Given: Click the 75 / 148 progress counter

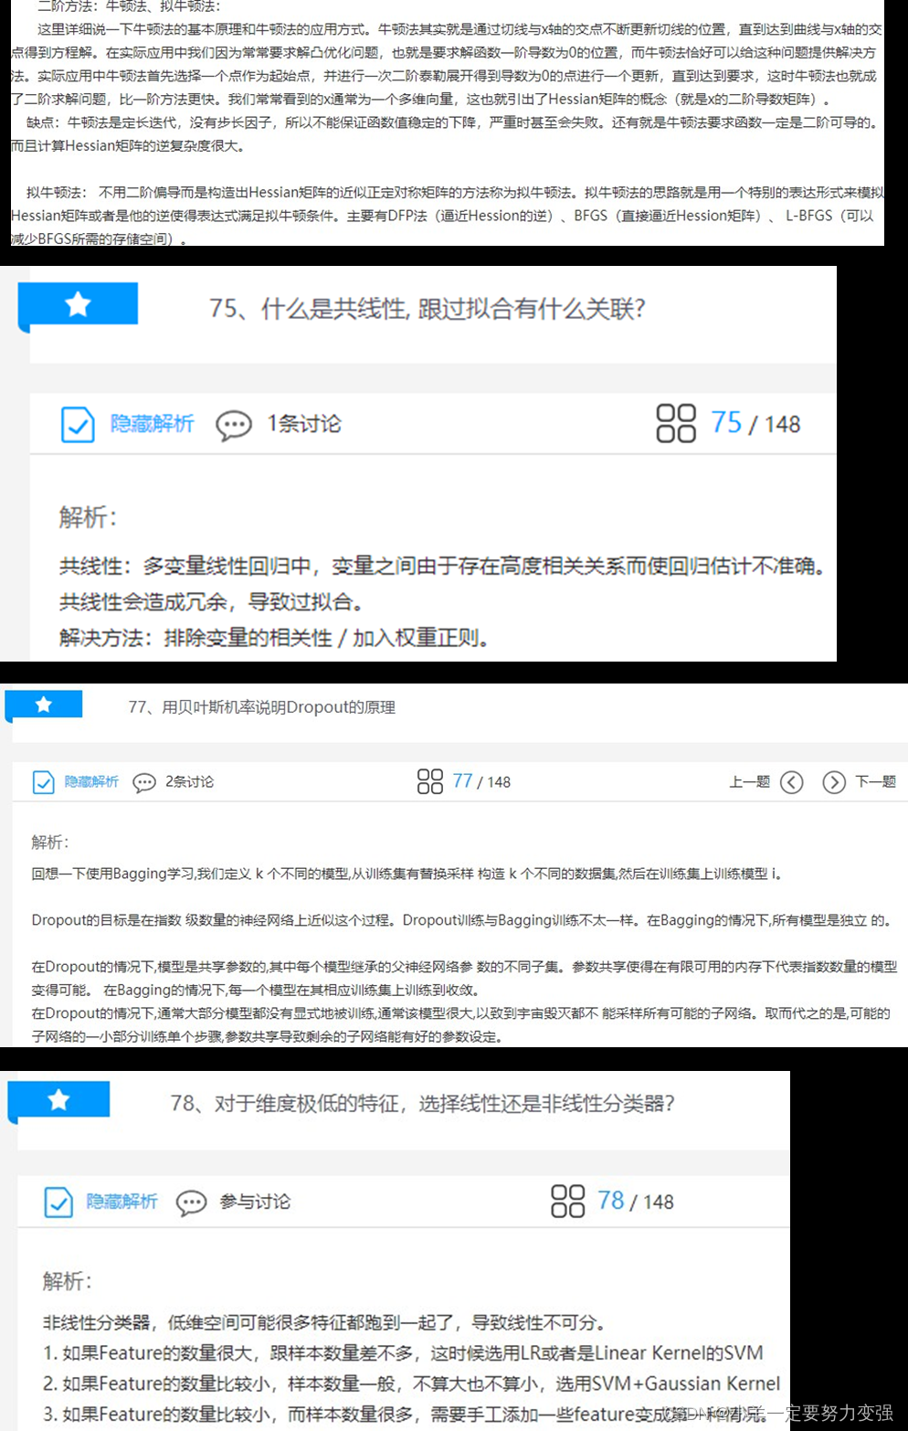Looking at the screenshot, I should (x=755, y=423).
